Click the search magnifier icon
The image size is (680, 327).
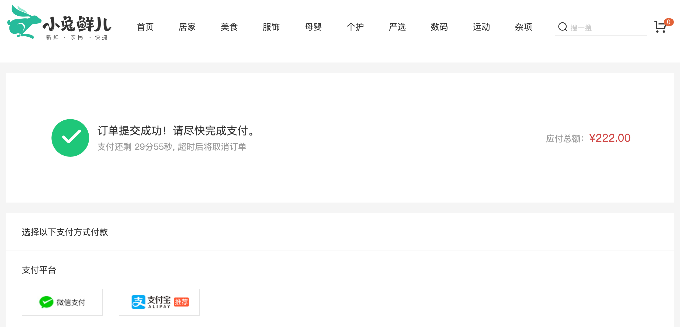pos(563,27)
